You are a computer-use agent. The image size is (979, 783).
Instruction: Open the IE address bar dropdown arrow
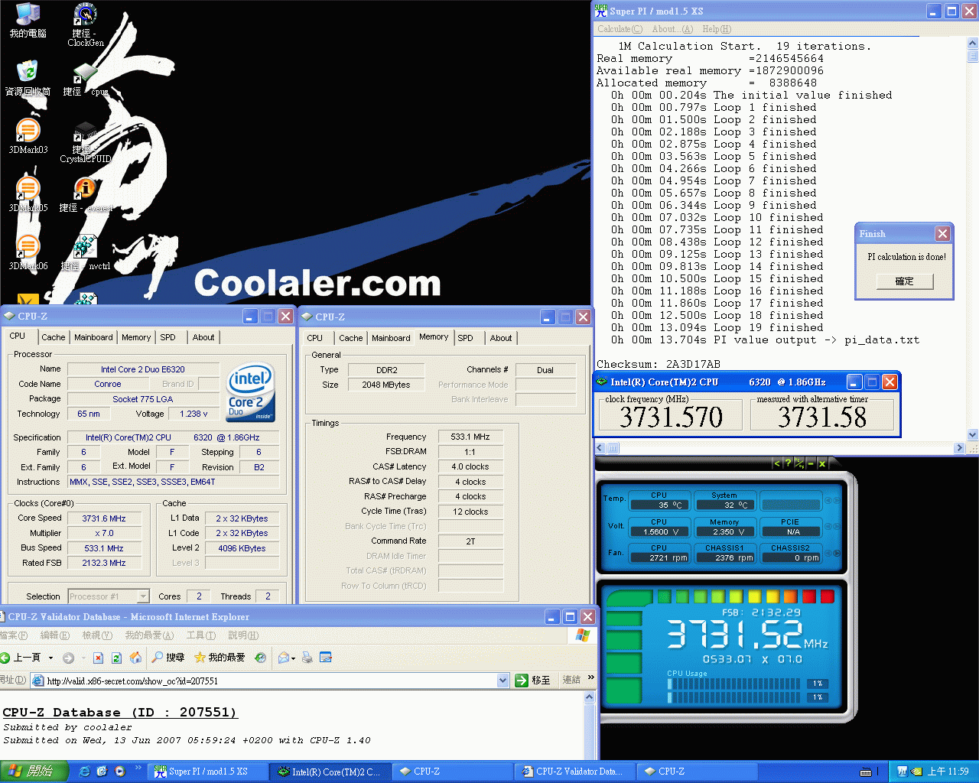503,681
